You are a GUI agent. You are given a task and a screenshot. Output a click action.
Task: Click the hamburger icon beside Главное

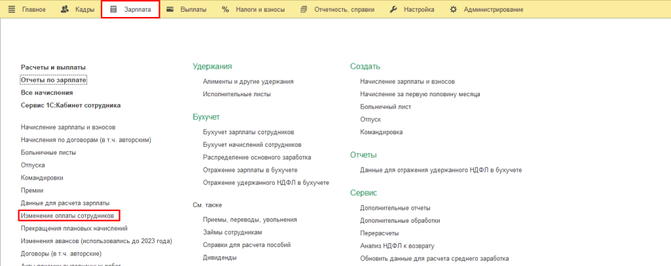point(11,10)
